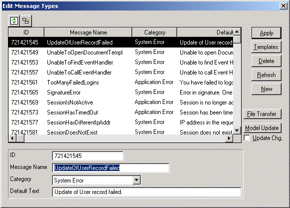The height and width of the screenshot is (208, 290).
Task: Toggle the Update Chg. checkbox
Action: coord(247,138)
